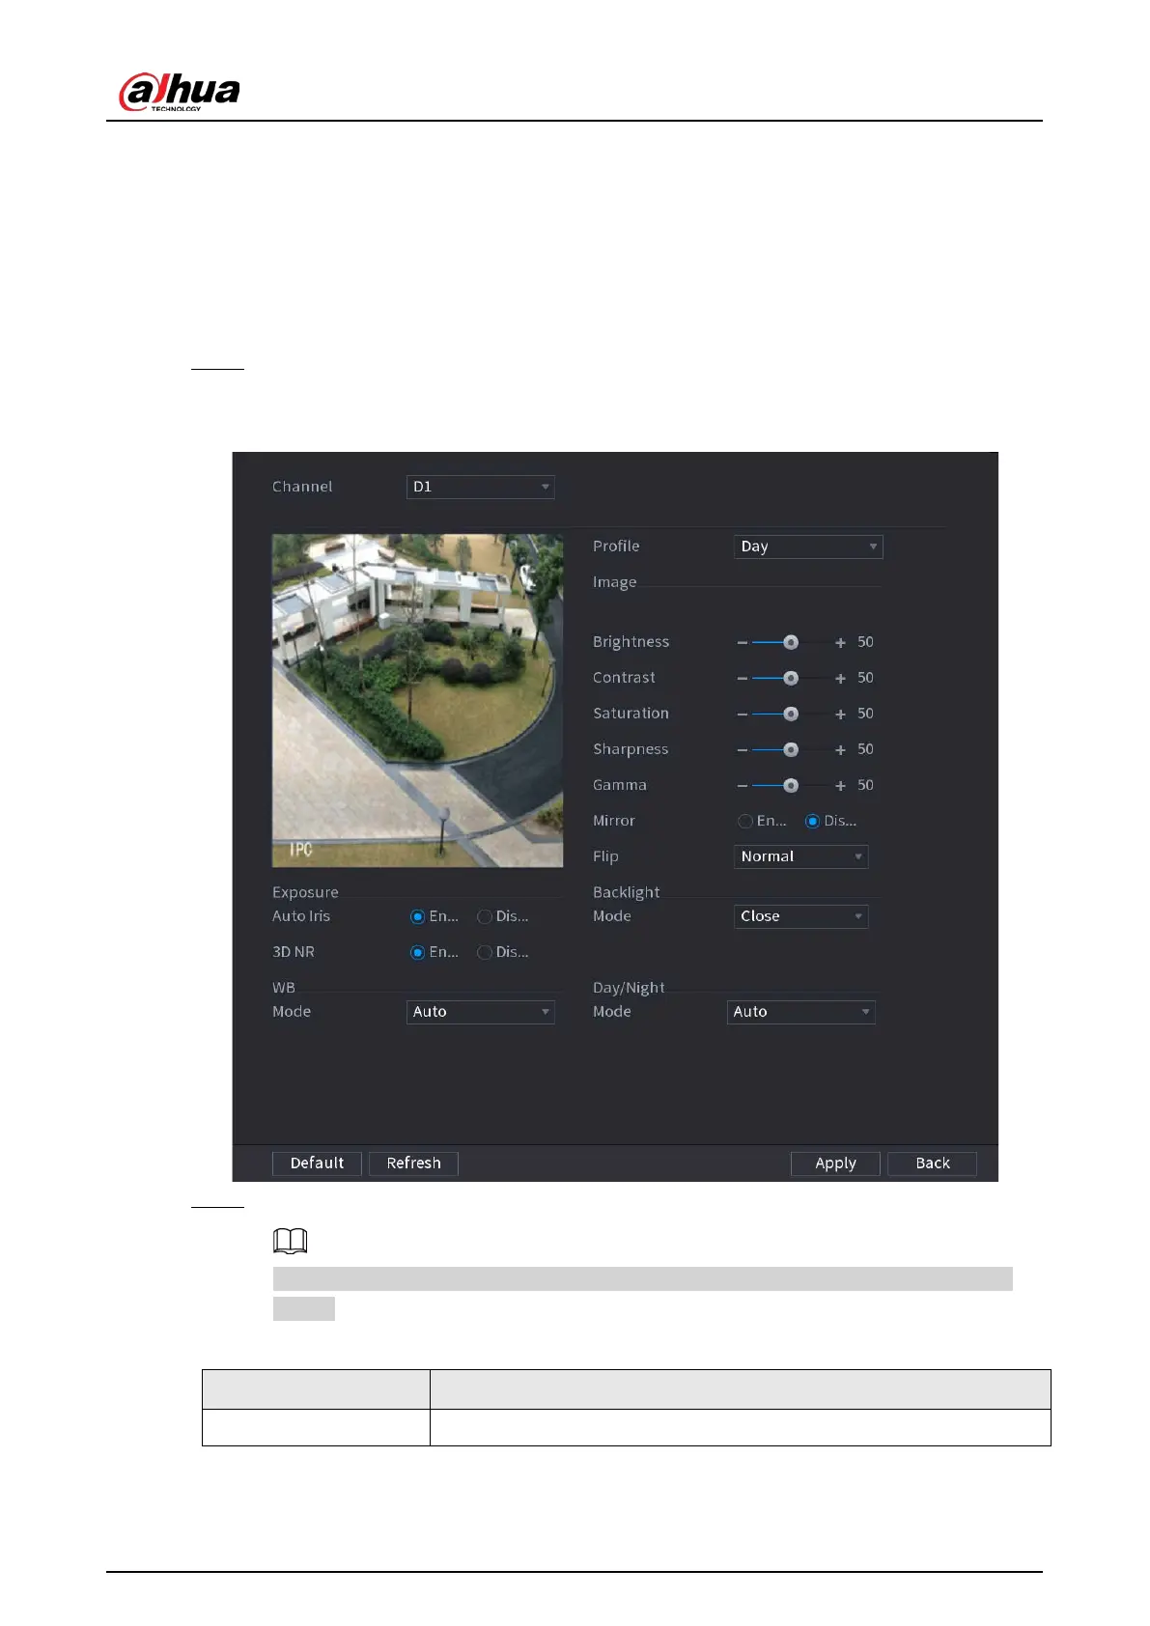The width and height of the screenshot is (1150, 1626).
Task: Select Disable radio for Auto Iris
Action: coord(485,916)
